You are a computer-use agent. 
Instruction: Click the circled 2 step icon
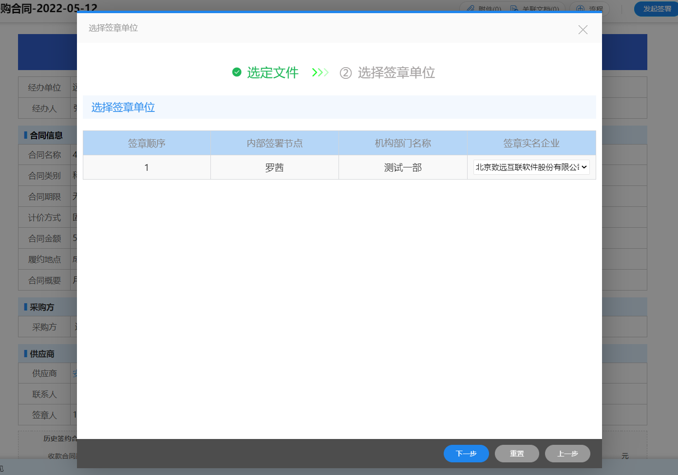345,73
